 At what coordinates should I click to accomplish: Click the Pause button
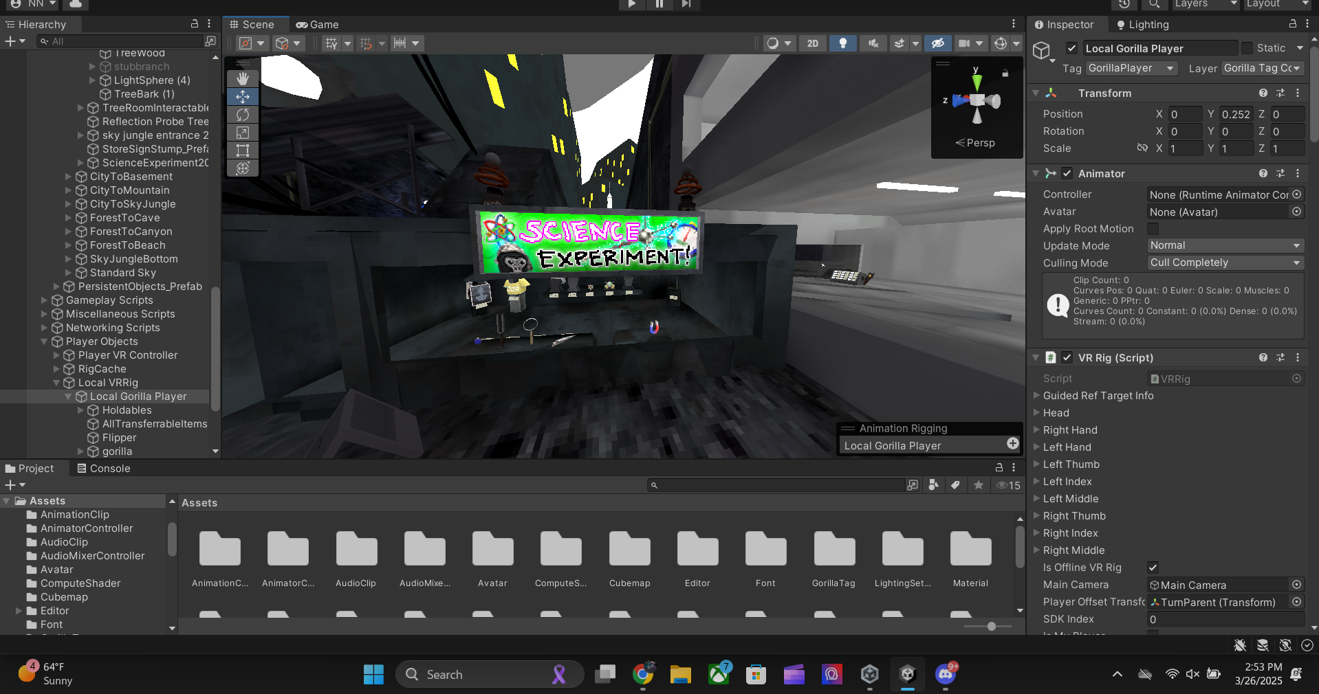coord(659,4)
